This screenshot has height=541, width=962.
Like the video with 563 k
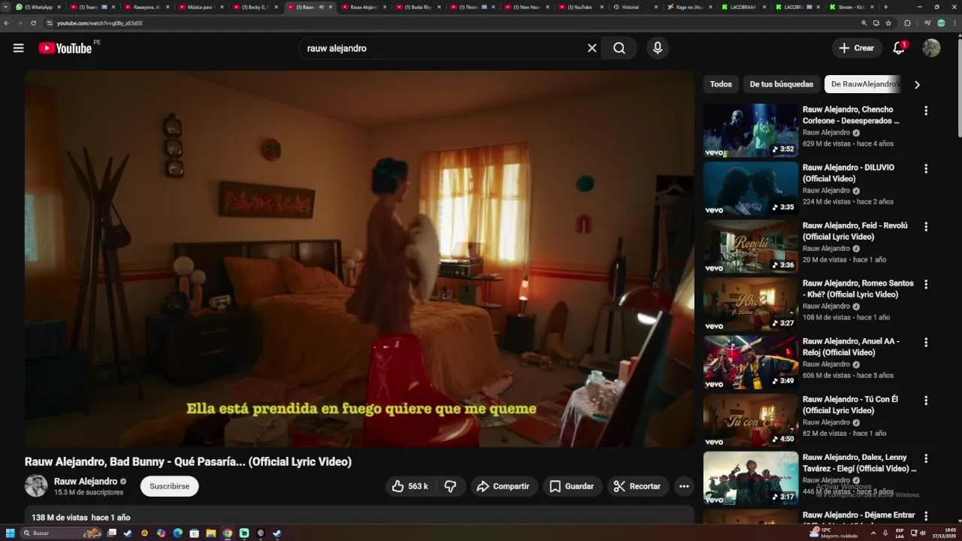410,486
